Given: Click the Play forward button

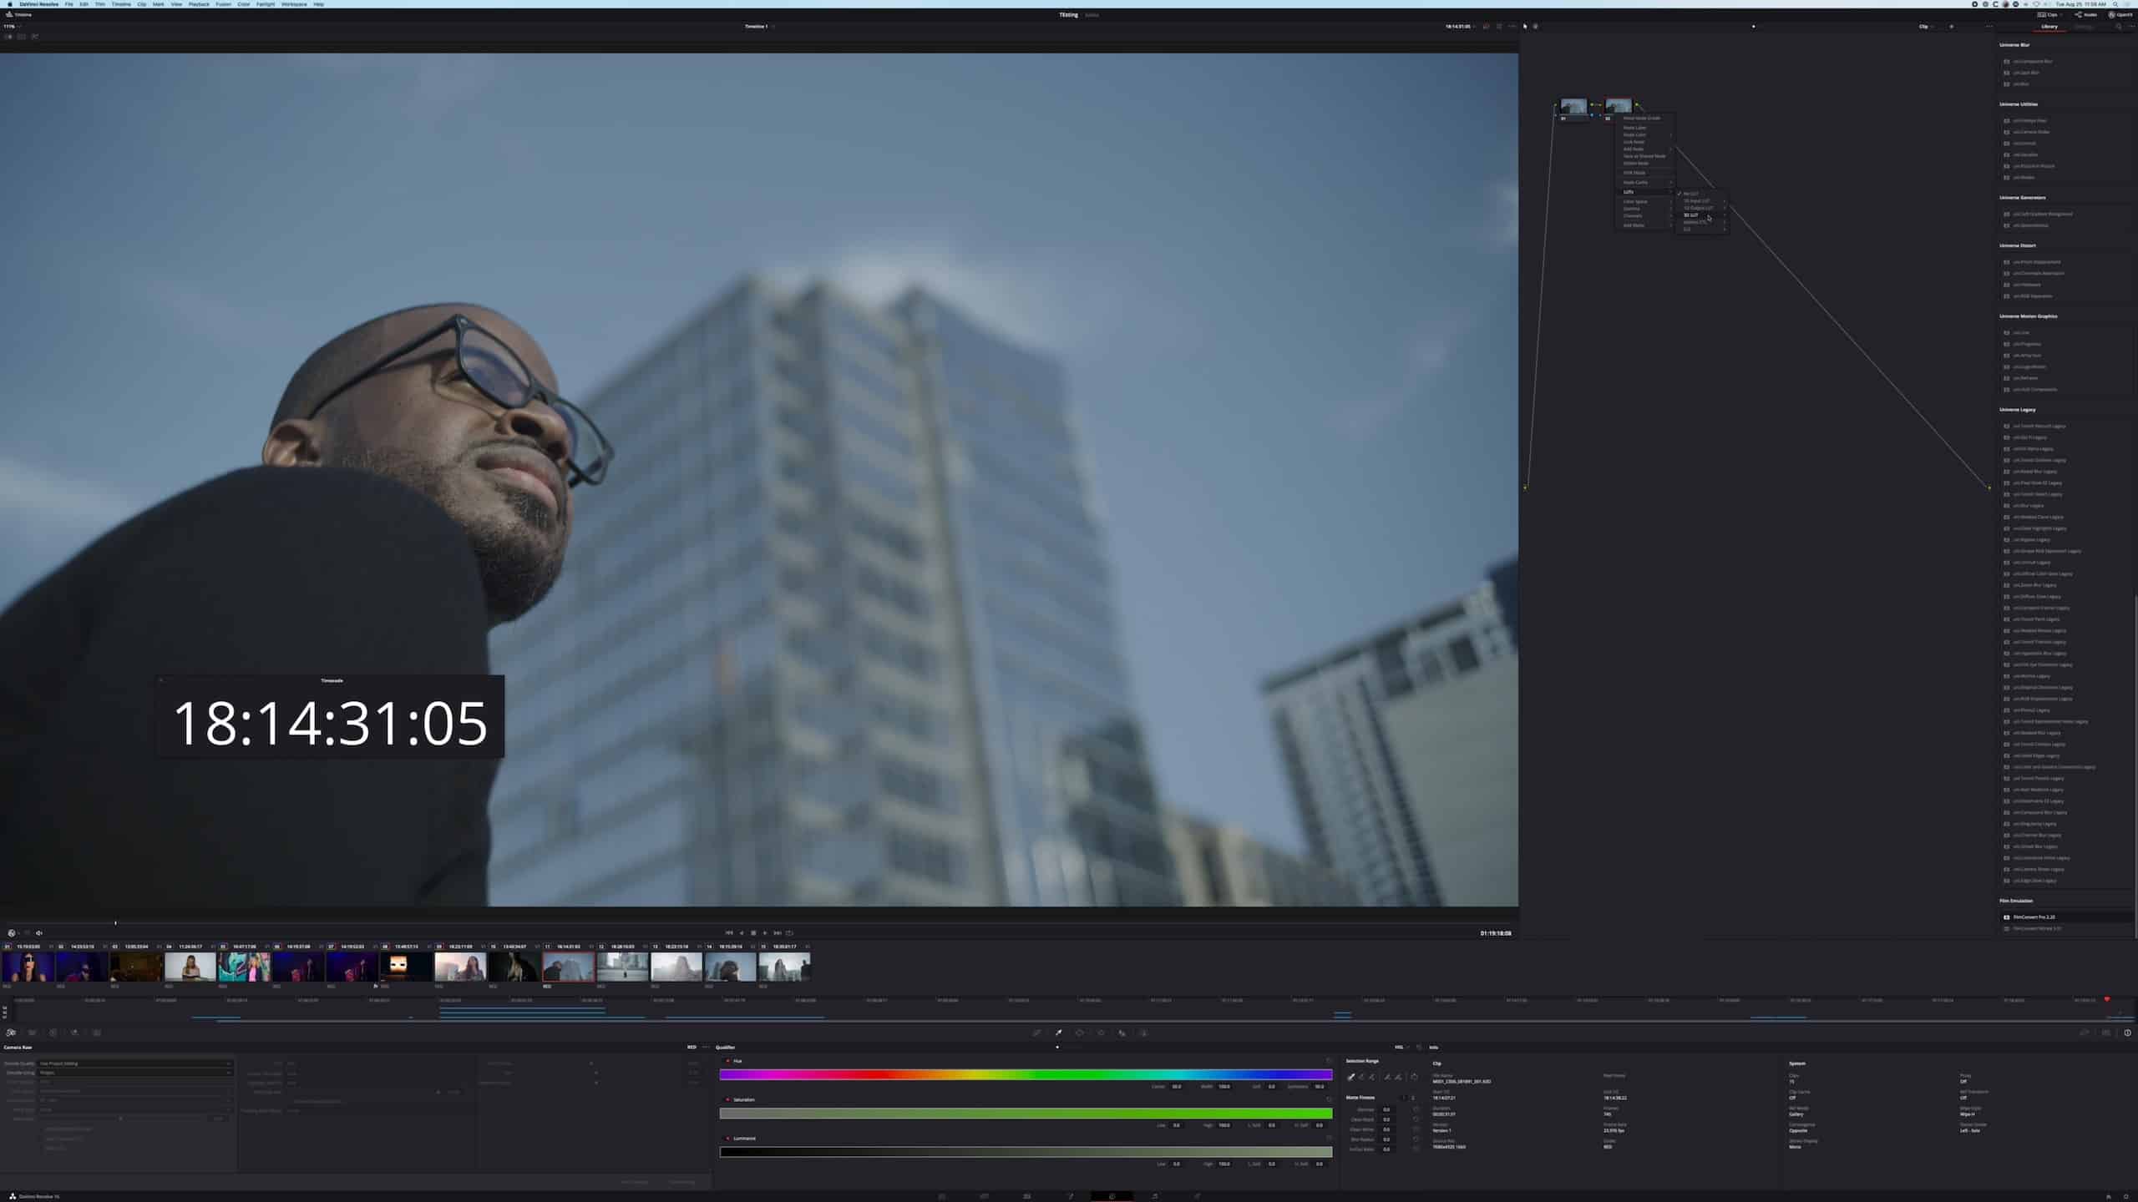Looking at the screenshot, I should 765,933.
